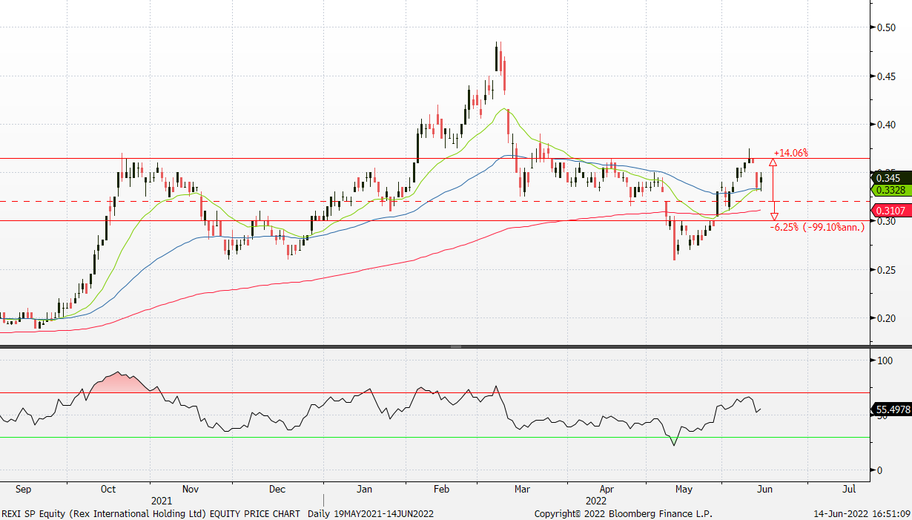Click the red downward arrowhead marker
This screenshot has width=912, height=520.
tap(773, 216)
